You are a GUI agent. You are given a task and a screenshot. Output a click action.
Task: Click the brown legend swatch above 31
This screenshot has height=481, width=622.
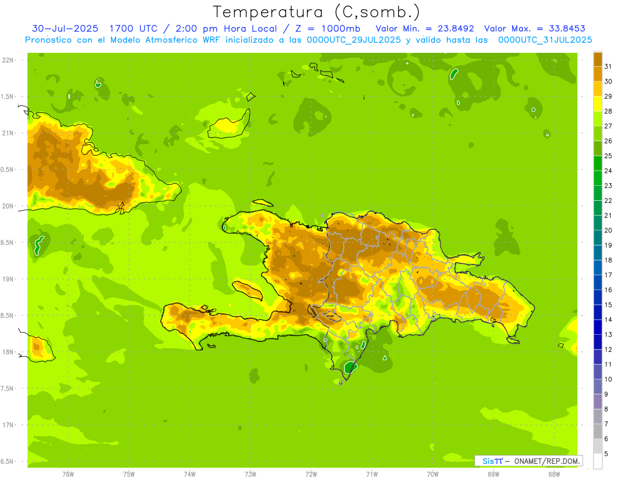[598, 59]
